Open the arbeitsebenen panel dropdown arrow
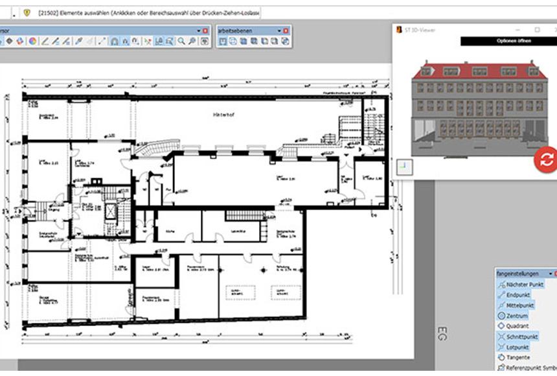557x376 pixels. (280, 30)
